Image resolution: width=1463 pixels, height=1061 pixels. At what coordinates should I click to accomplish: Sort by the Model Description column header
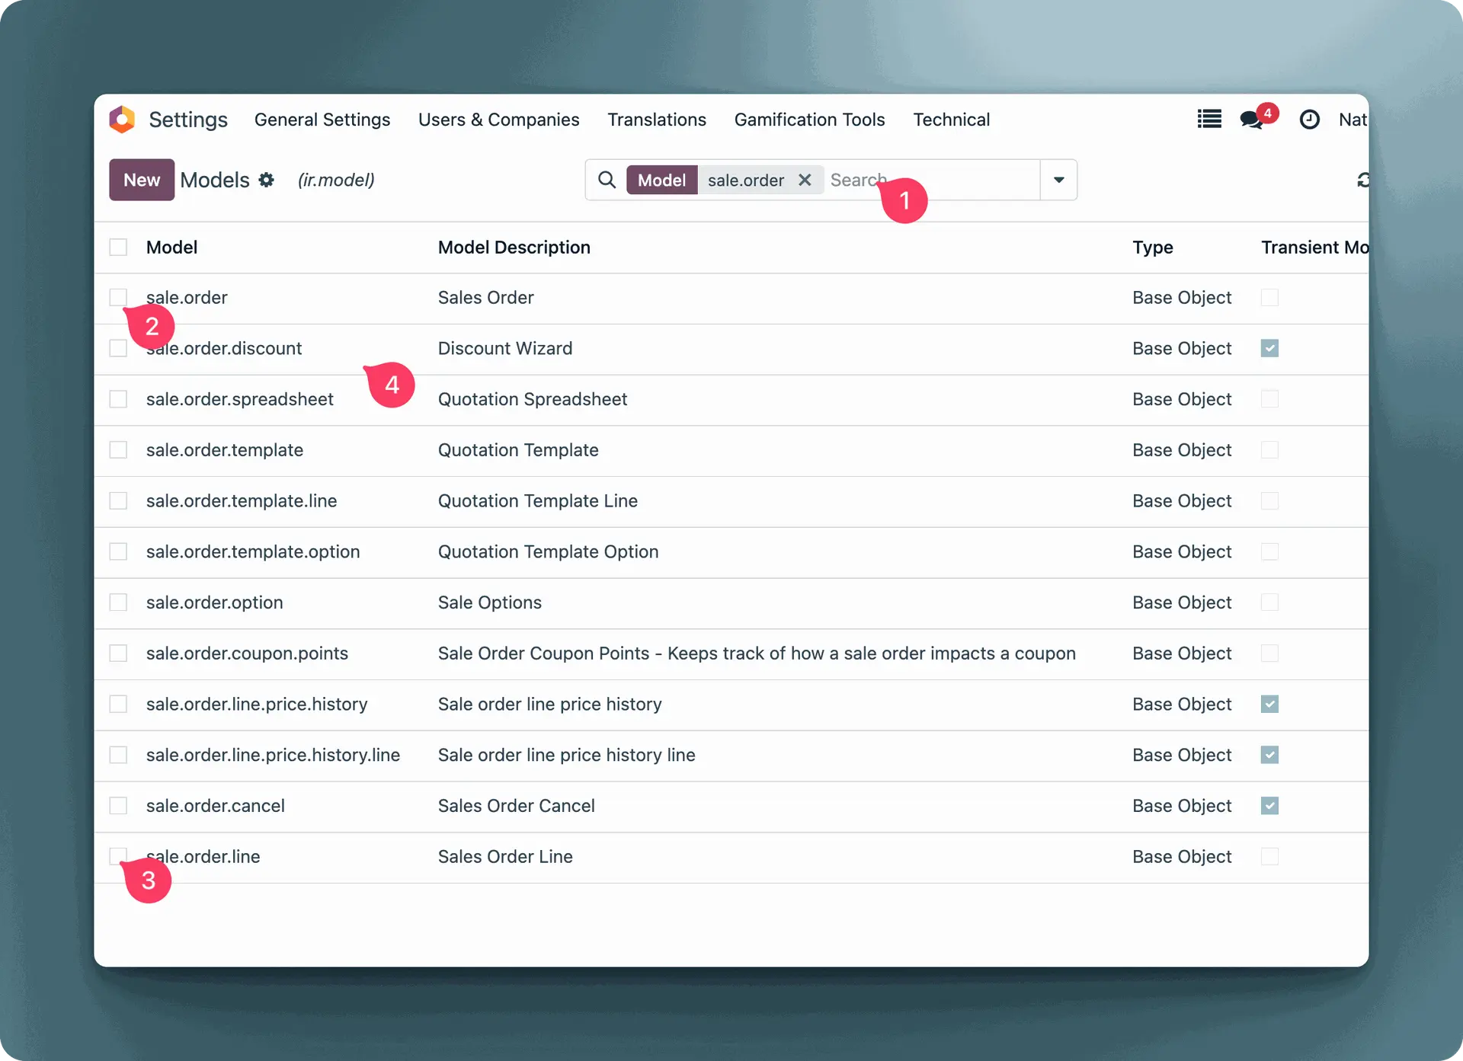[x=514, y=248]
